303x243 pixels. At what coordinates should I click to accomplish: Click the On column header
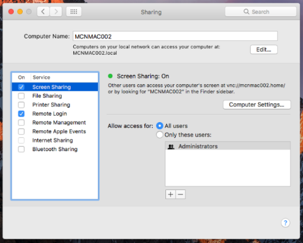[21, 77]
